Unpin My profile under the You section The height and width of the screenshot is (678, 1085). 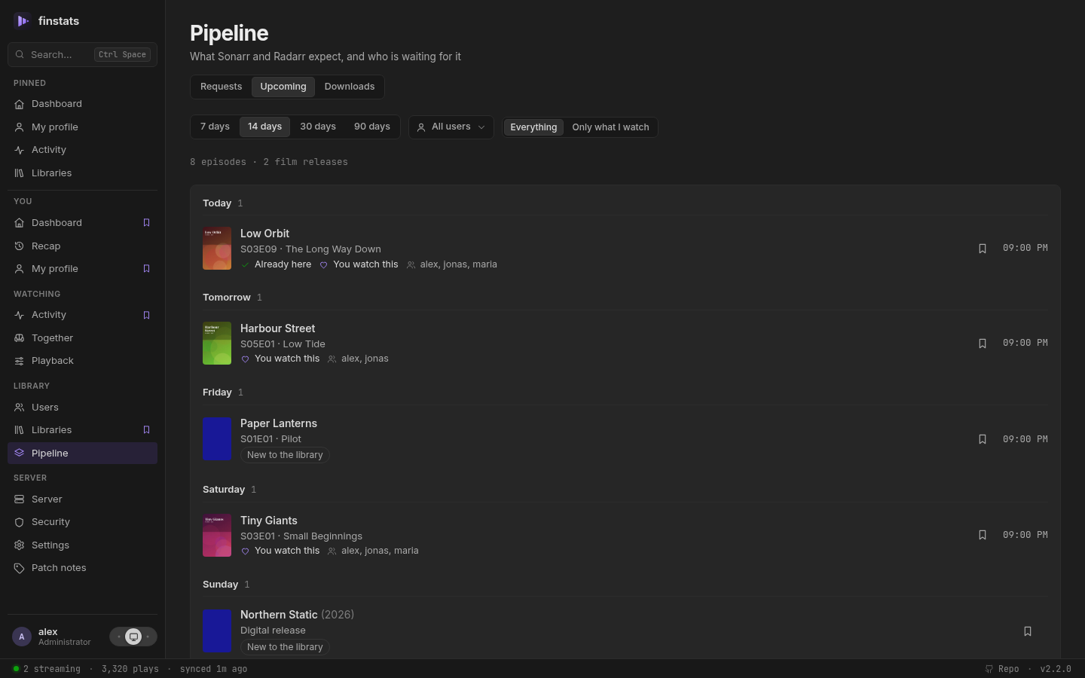coord(147,269)
